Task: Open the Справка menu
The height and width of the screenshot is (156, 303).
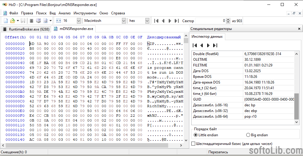Action: click(118, 13)
